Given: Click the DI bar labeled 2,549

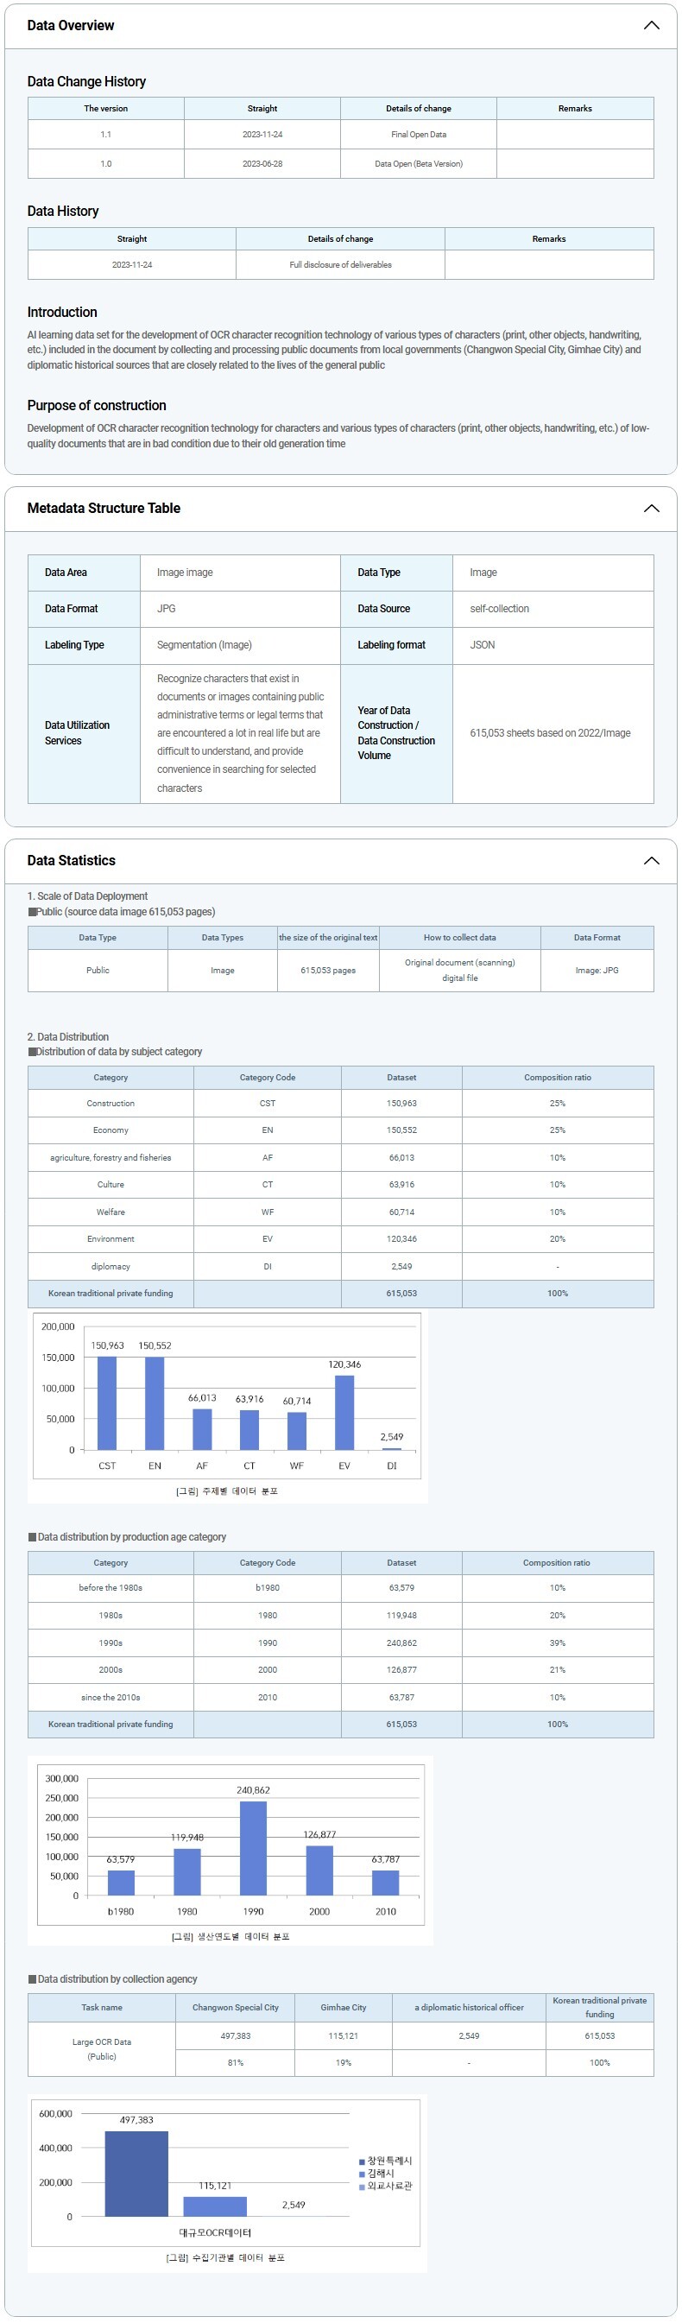Looking at the screenshot, I should coord(392,1448).
